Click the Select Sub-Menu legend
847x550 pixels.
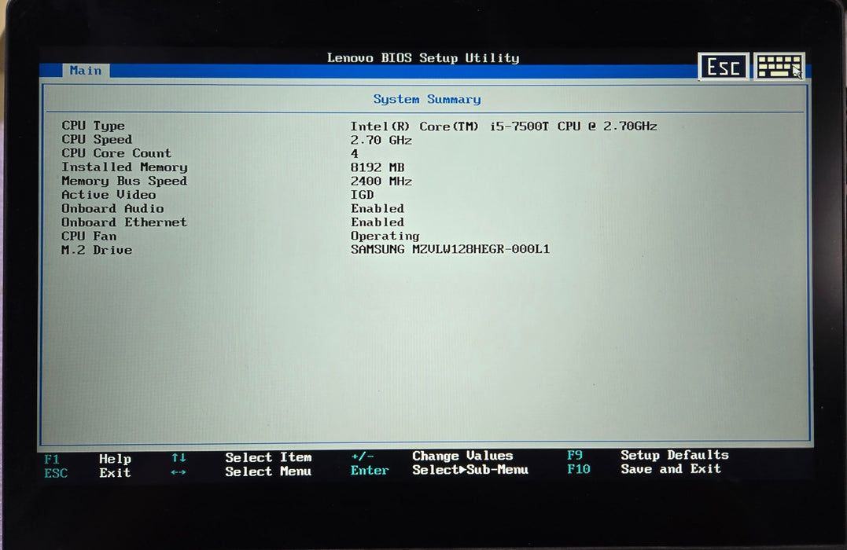470,470
